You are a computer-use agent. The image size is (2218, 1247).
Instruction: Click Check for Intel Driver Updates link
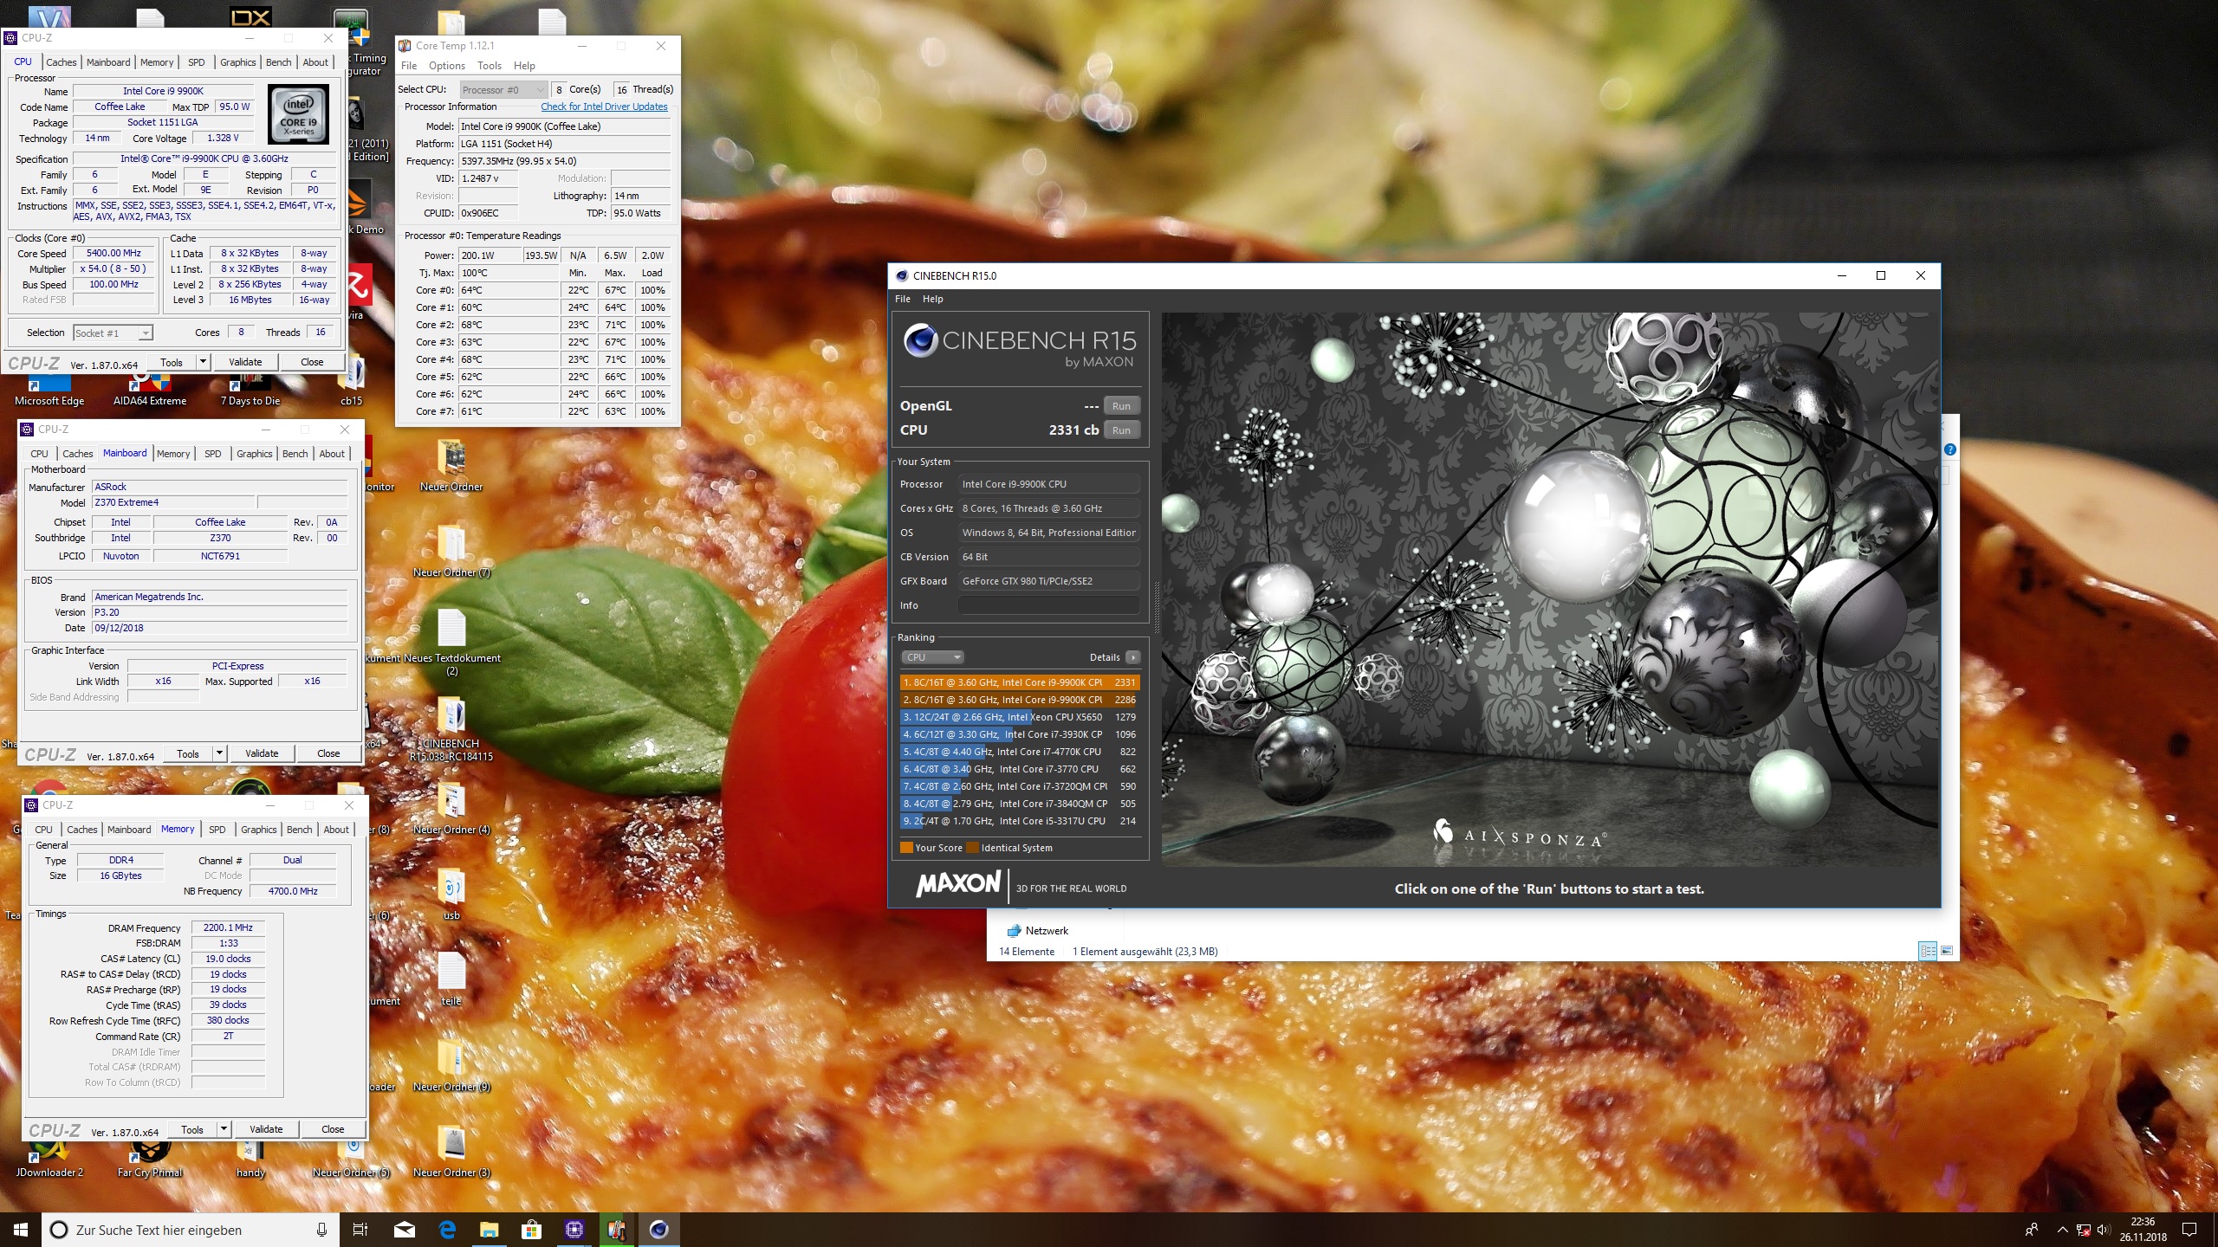click(x=604, y=107)
